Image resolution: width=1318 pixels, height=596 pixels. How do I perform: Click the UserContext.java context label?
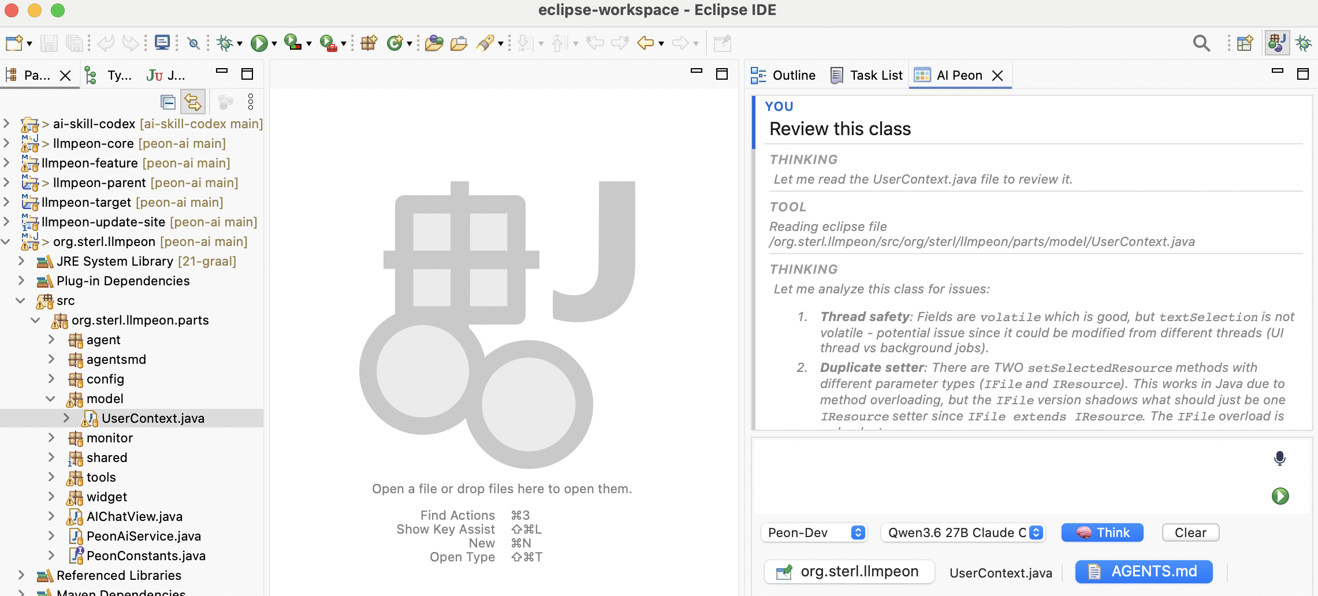coord(1001,573)
